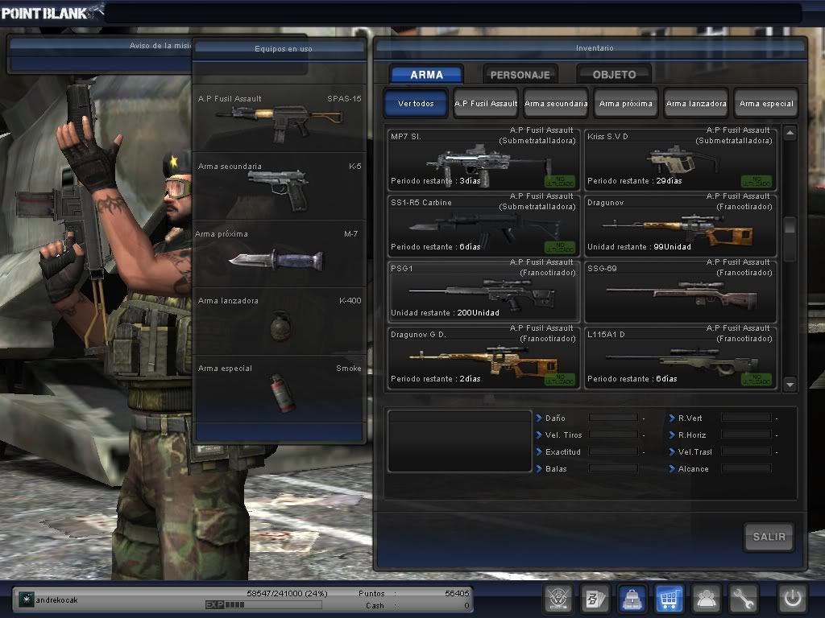Select the Dragunov G D. weapon card

coord(483,356)
